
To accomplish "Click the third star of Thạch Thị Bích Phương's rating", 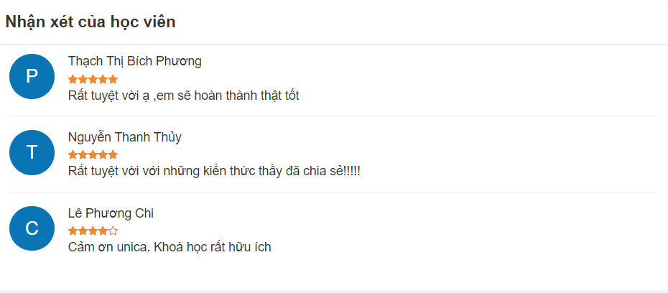I will [x=93, y=79].
